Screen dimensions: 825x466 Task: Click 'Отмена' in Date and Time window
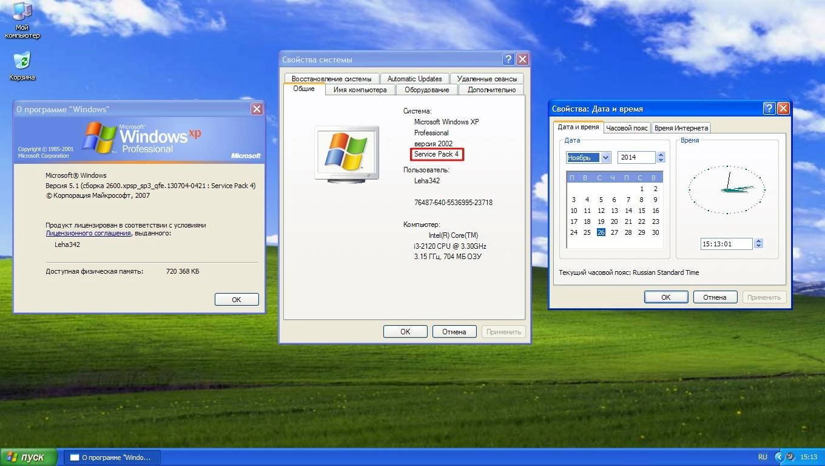coord(715,297)
